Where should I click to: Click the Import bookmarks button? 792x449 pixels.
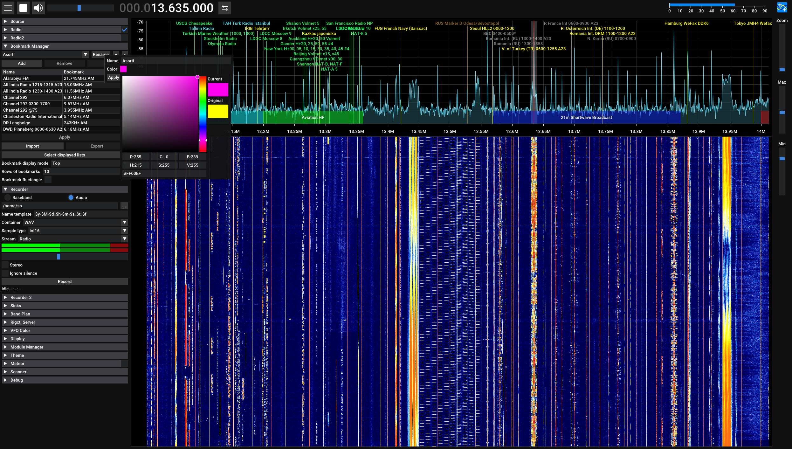tap(32, 146)
